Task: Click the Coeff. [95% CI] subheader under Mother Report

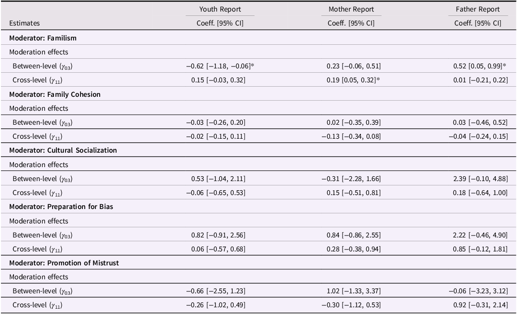Action: (351, 23)
